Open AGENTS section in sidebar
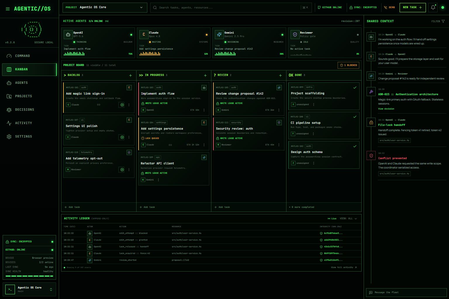Screen dimensions: 449x299 [x=29, y=83]
